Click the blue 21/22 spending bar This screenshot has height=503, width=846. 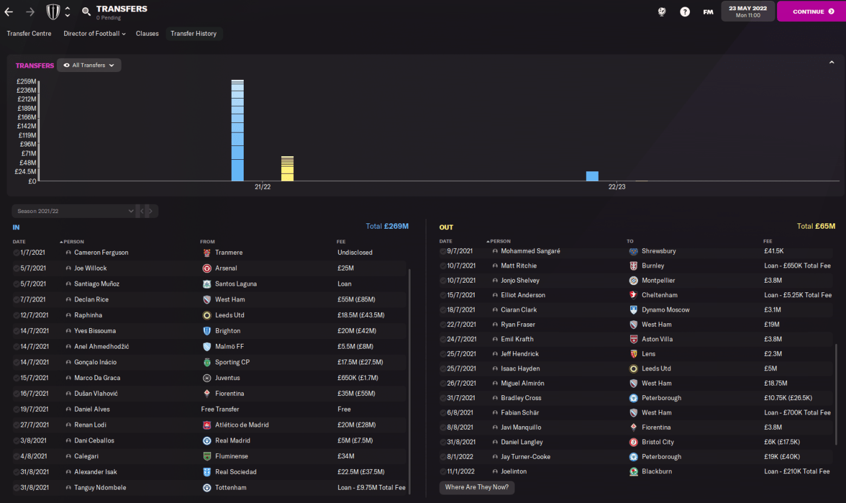point(238,130)
